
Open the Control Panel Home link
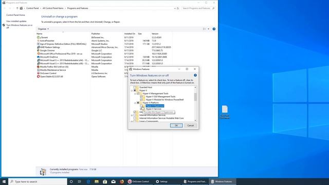tap(15, 15)
